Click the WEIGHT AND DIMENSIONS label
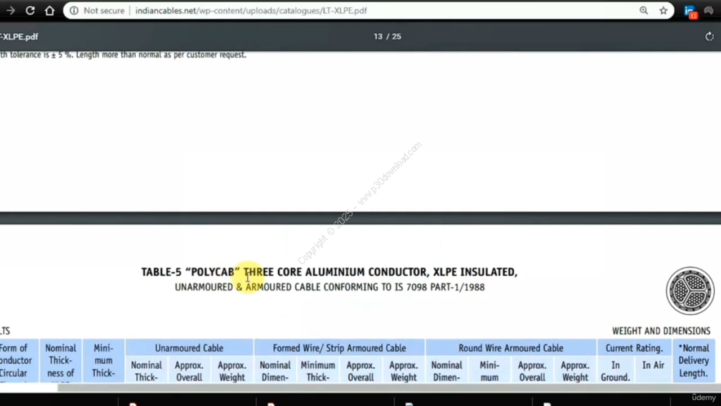The image size is (721, 406). point(661,331)
